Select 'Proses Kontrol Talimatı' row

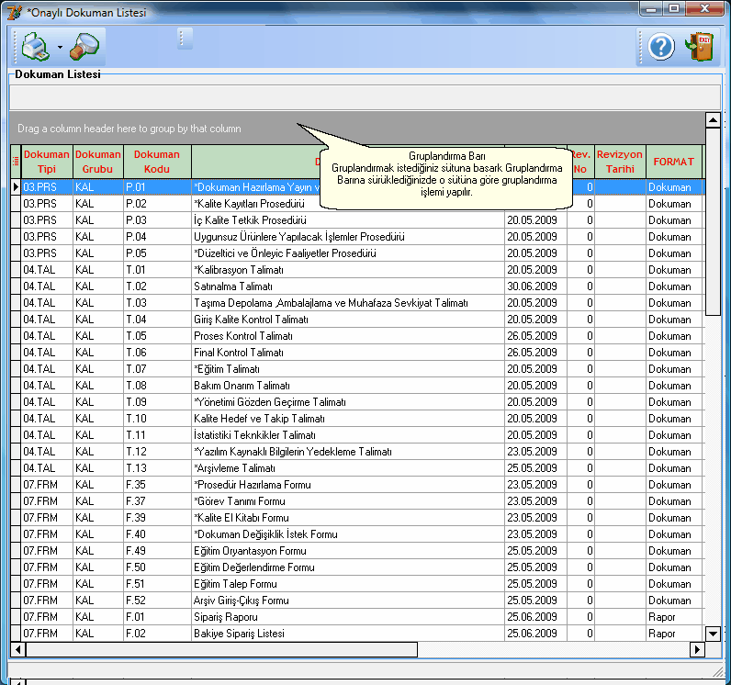tap(357, 336)
